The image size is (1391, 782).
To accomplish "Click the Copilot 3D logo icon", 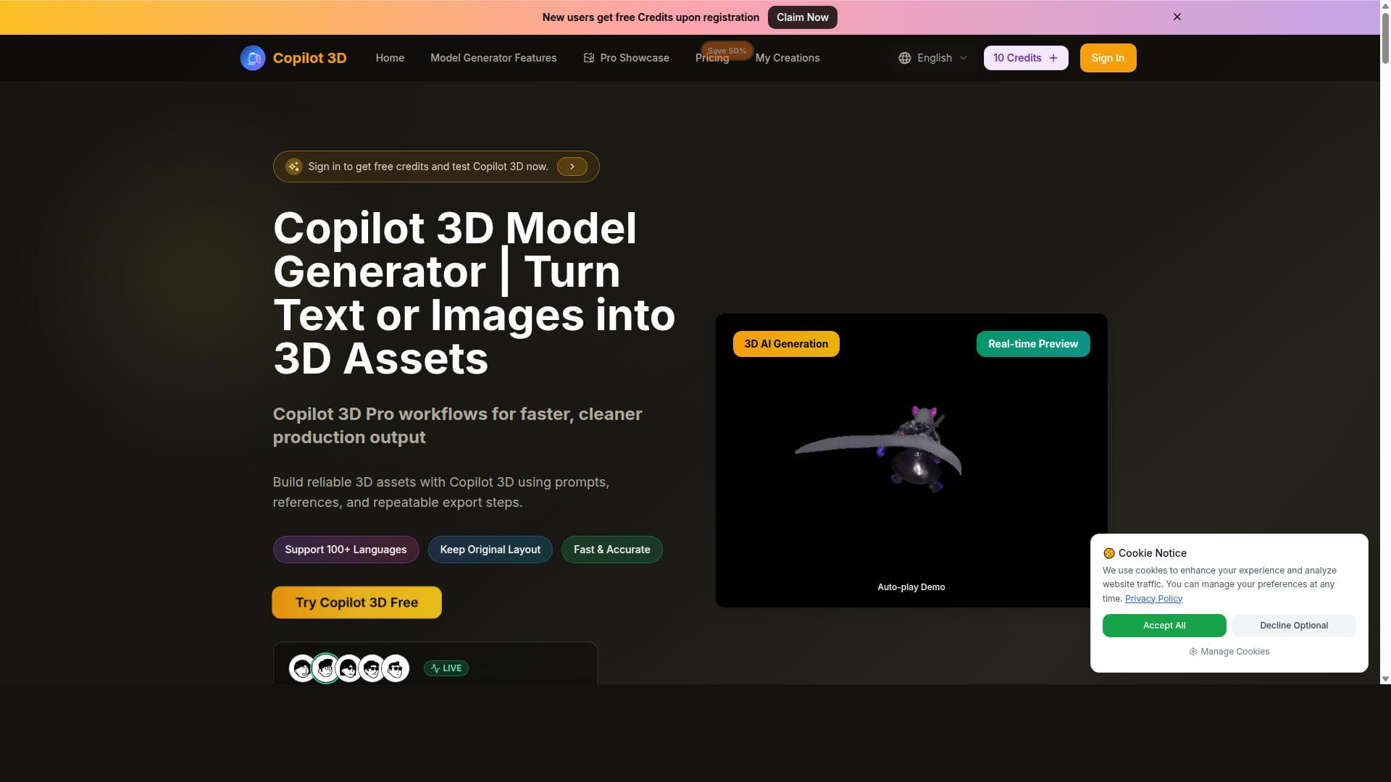I will (x=252, y=58).
